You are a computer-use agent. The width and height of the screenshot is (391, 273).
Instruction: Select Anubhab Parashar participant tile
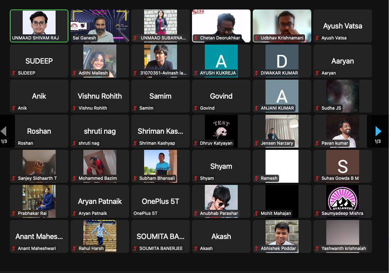(x=221, y=201)
